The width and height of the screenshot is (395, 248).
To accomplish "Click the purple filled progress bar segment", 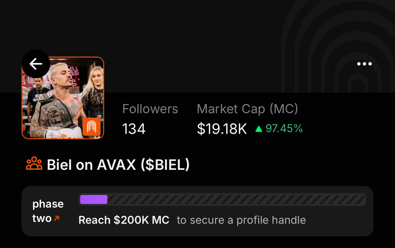I will (x=94, y=199).
